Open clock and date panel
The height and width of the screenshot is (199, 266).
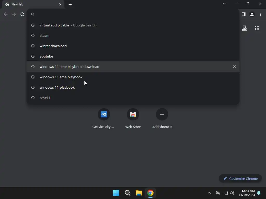[247, 193]
